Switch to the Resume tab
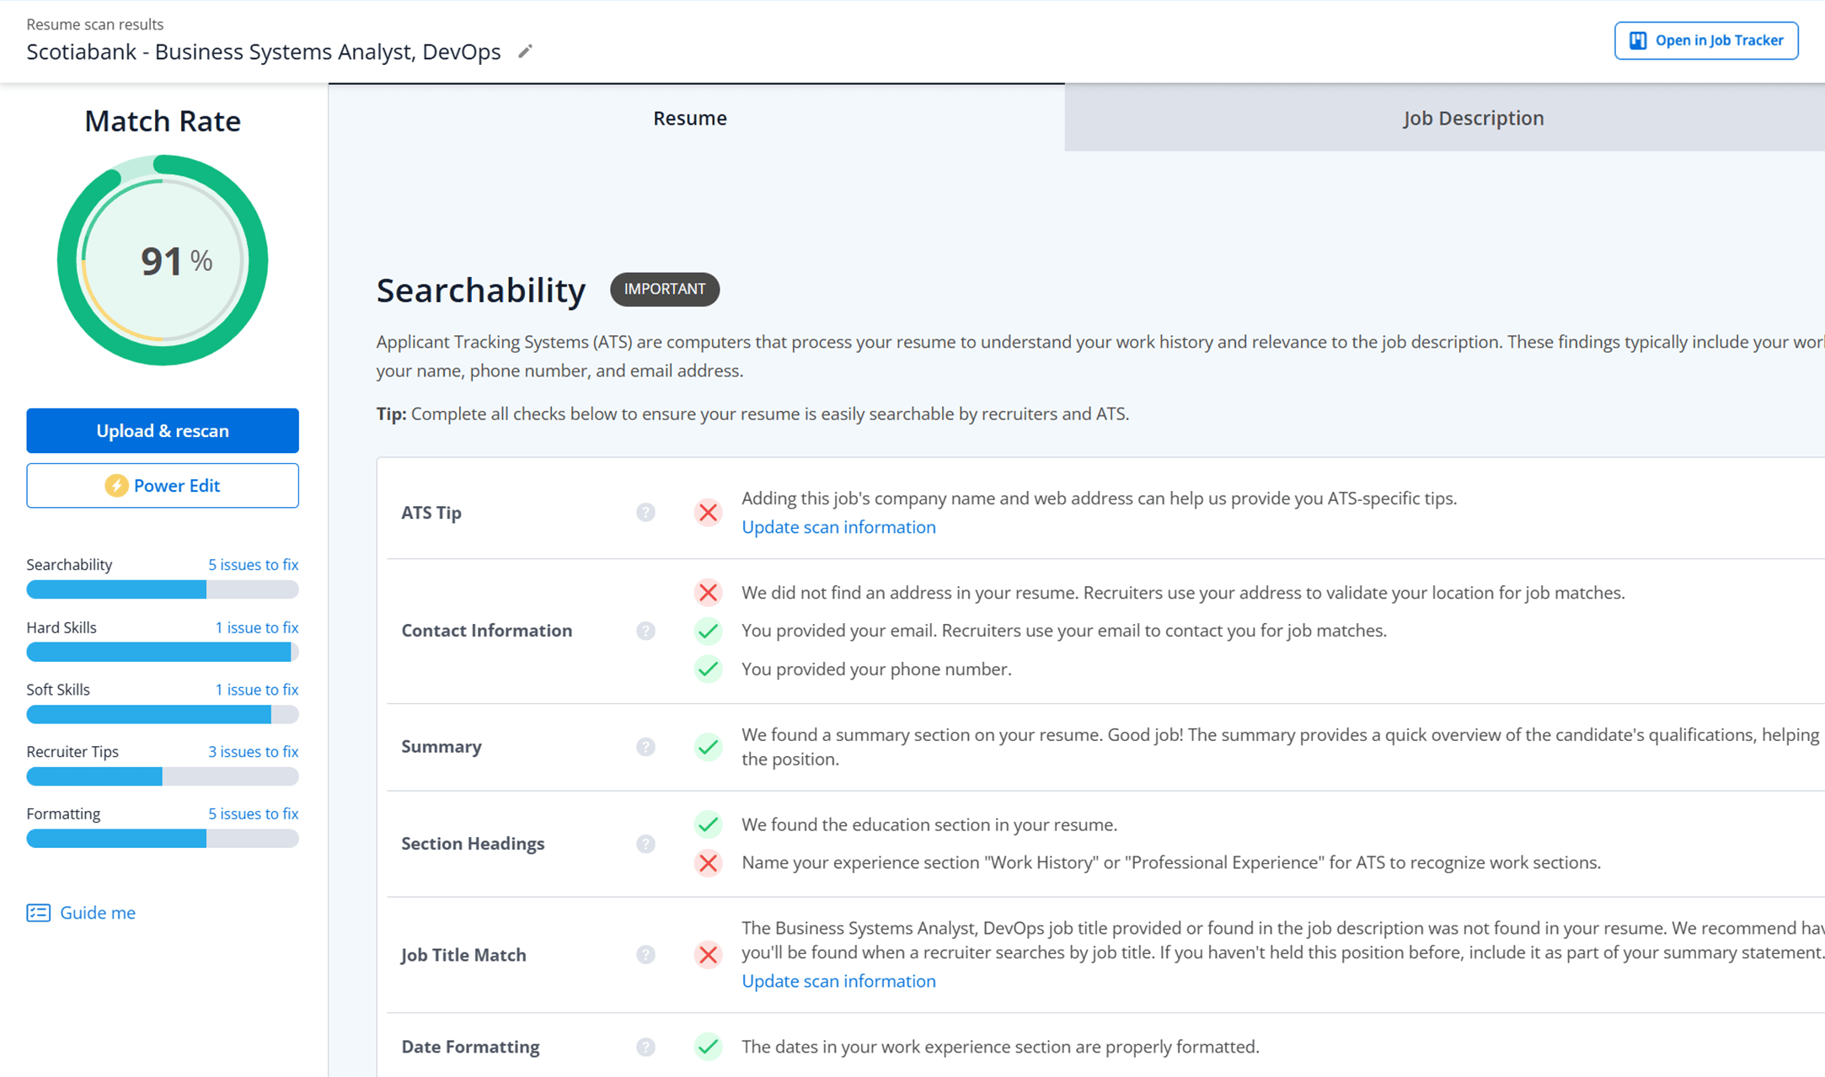The image size is (1825, 1077). coord(696,118)
